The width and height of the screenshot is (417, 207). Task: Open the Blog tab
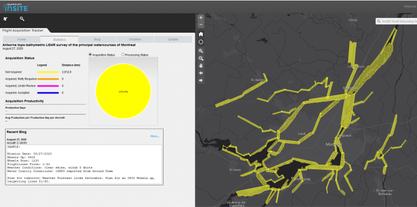[x=97, y=39]
